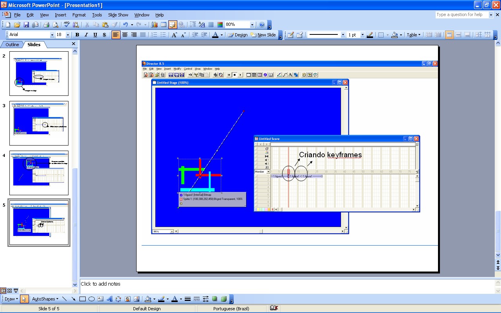
Task: Run the spelling check
Action: click(67, 25)
